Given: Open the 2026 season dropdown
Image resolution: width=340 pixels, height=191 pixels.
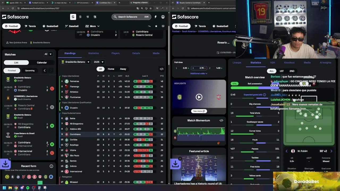Looking at the screenshot, I should (99, 62).
